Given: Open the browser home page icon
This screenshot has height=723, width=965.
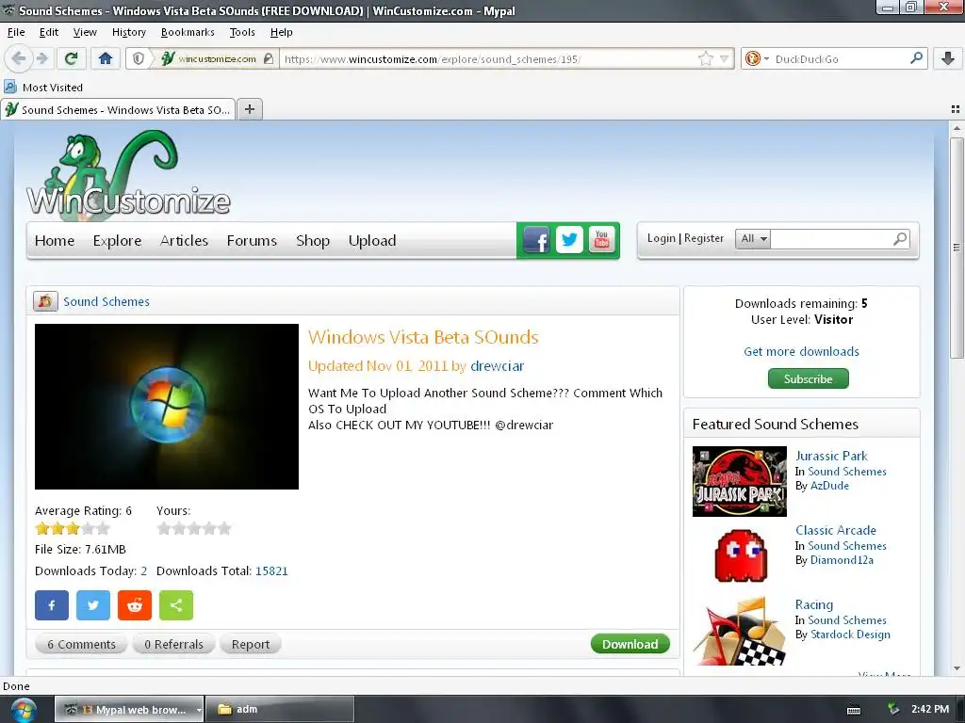Looking at the screenshot, I should pos(106,58).
